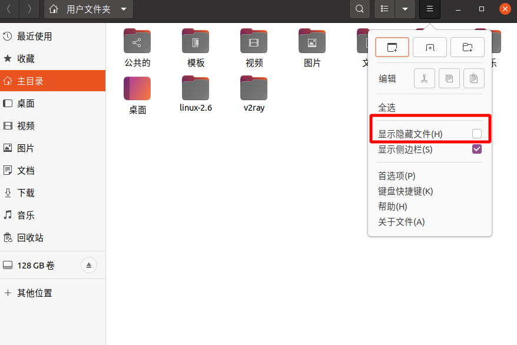Open 首选项(P) preferences
517x345 pixels.
(397, 176)
